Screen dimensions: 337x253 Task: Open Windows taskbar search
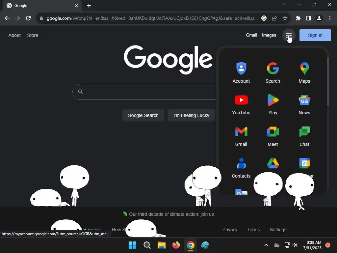147,245
